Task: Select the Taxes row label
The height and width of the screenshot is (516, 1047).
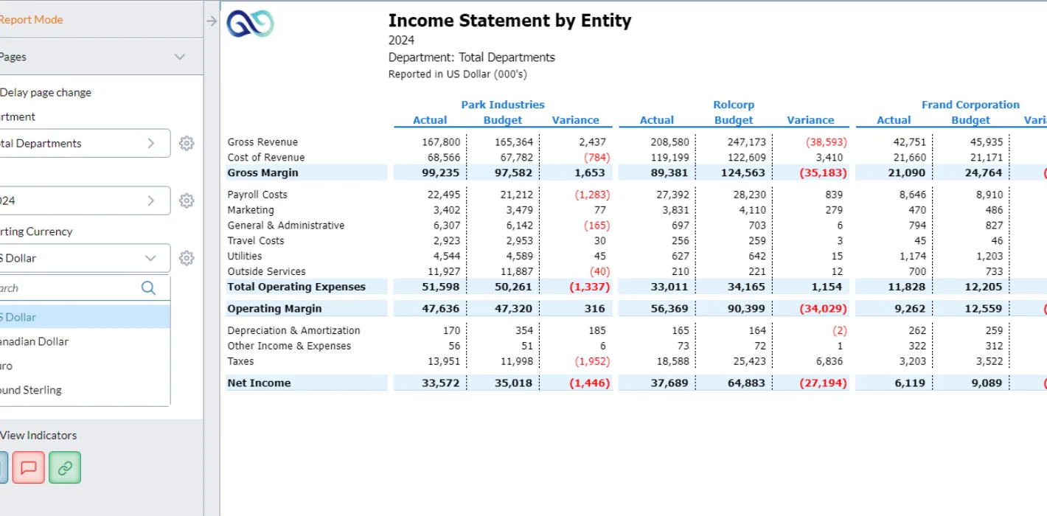Action: tap(240, 361)
